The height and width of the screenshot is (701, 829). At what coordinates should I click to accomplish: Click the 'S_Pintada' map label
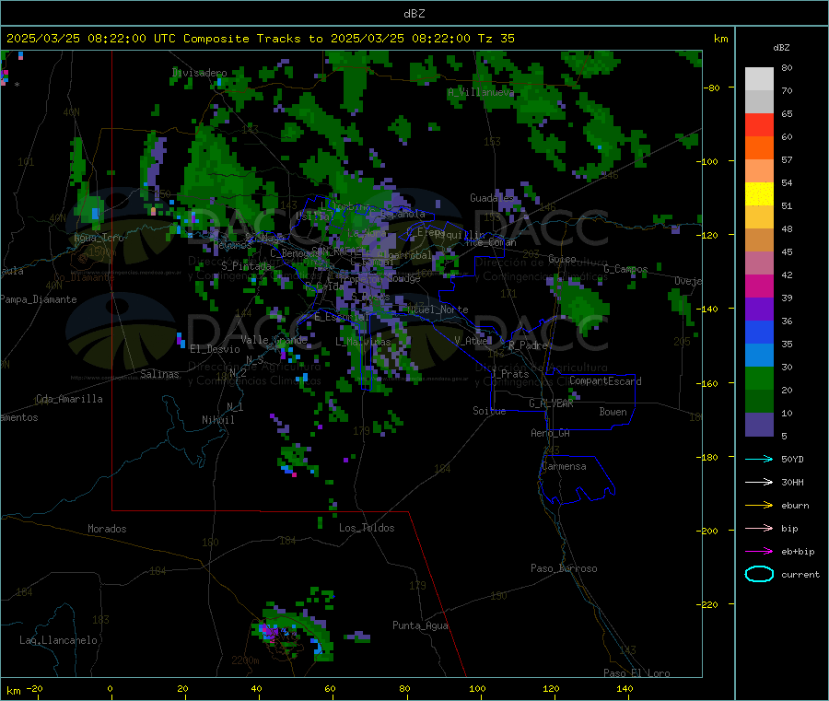click(x=246, y=266)
